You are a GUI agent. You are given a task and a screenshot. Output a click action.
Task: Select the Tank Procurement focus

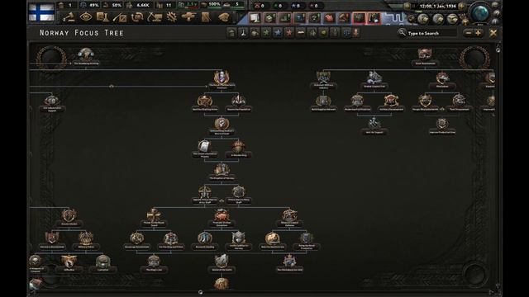tap(460, 102)
